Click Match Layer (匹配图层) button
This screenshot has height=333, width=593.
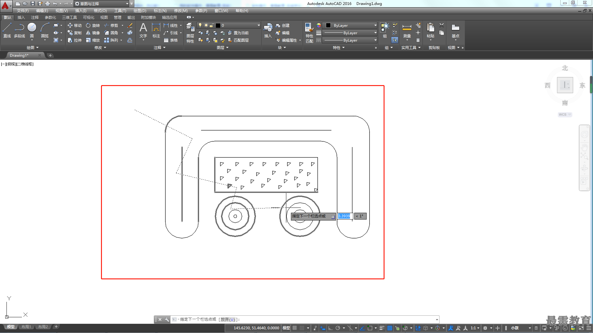point(238,40)
